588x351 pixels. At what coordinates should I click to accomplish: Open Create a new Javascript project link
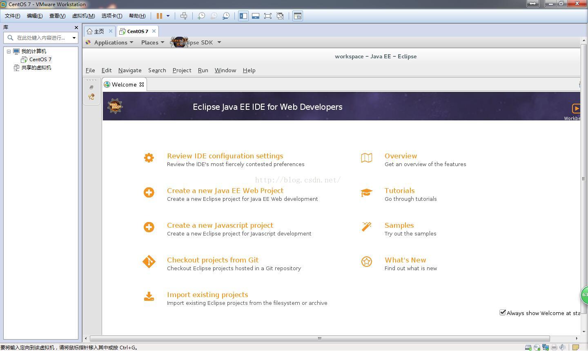pos(220,225)
